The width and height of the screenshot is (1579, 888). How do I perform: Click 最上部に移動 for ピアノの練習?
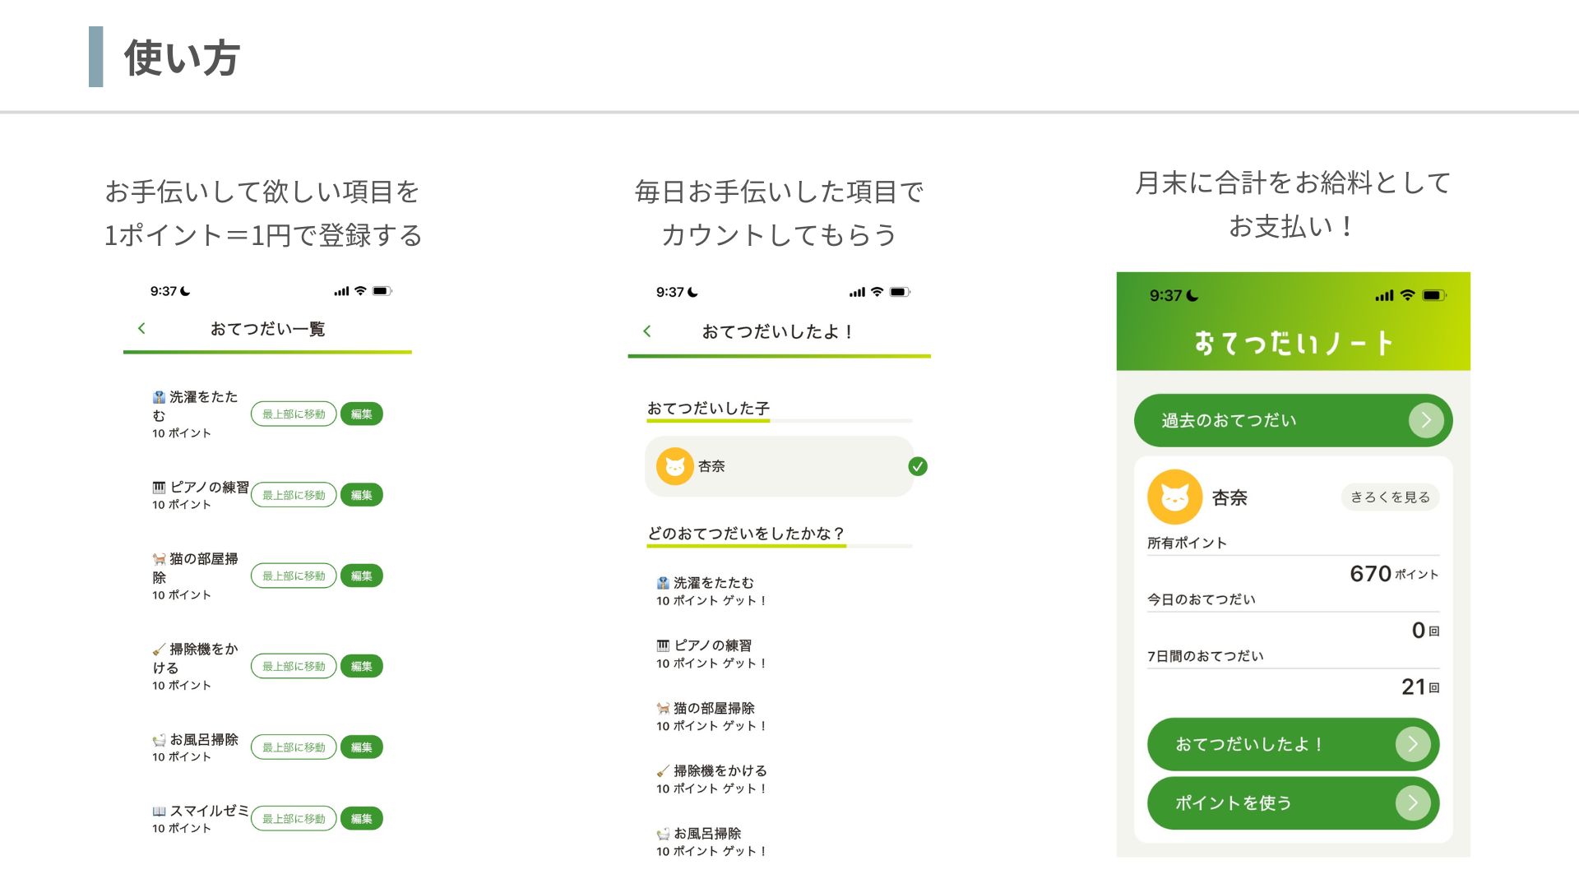(x=294, y=495)
